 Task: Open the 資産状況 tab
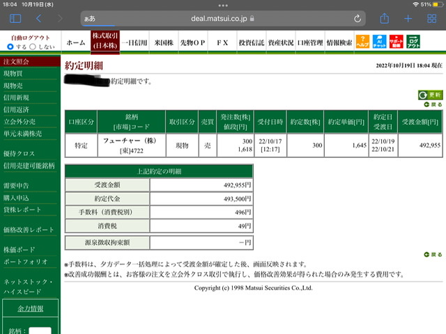click(281, 42)
